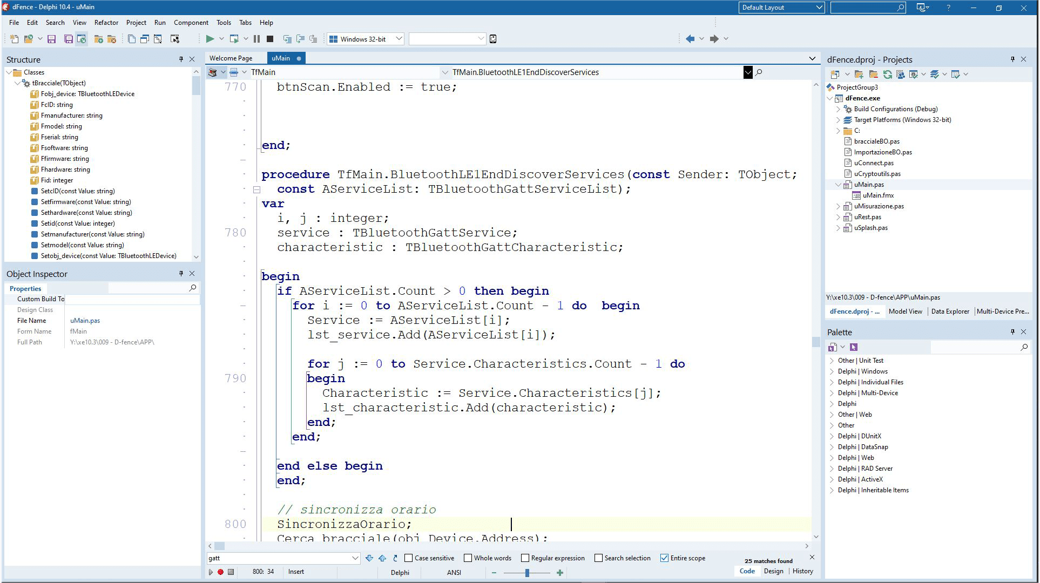
Task: Click the device rotation icon near platform selector
Action: click(x=493, y=39)
